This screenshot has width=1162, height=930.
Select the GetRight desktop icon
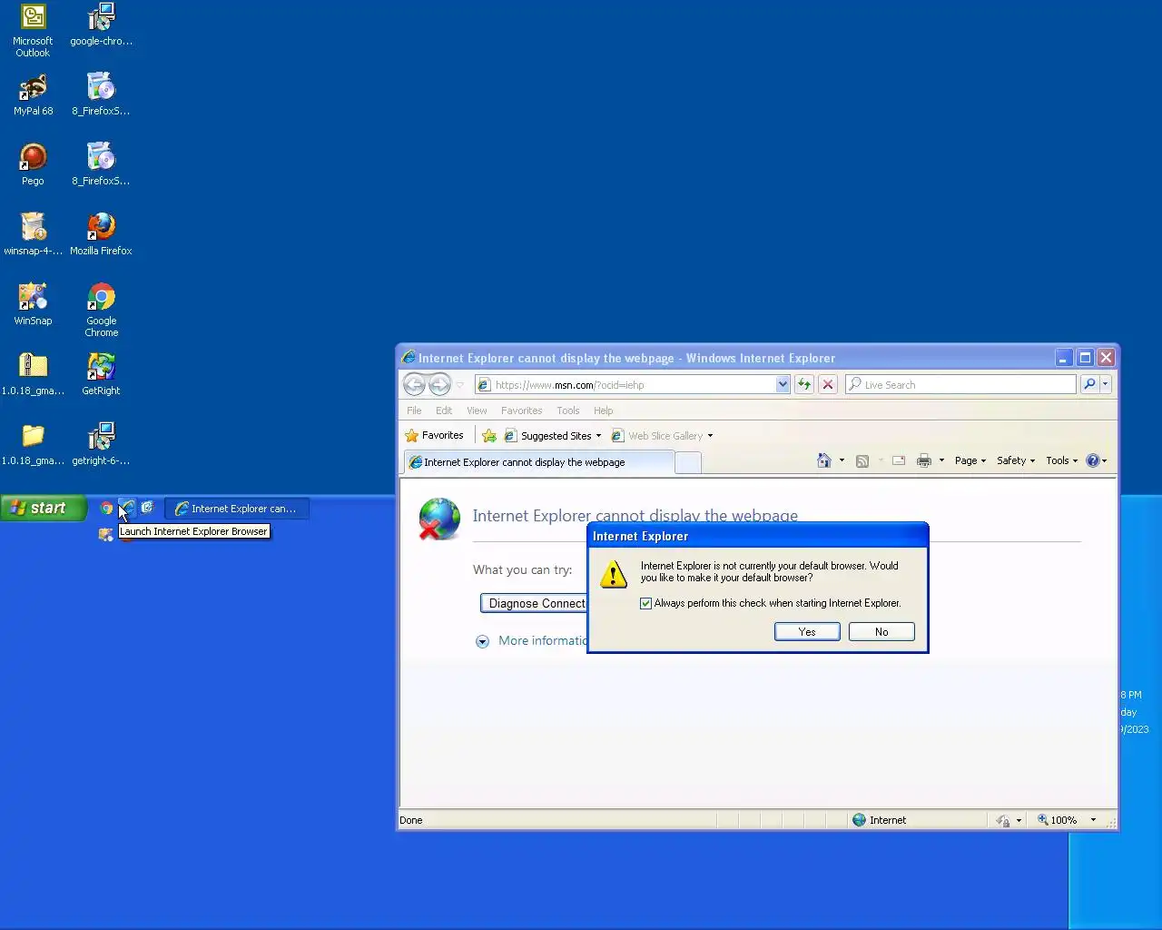tap(101, 374)
